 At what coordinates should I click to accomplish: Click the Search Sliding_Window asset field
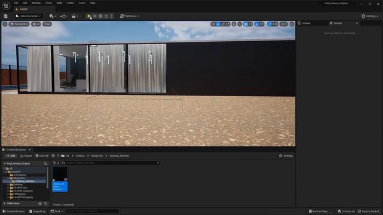(x=111, y=163)
